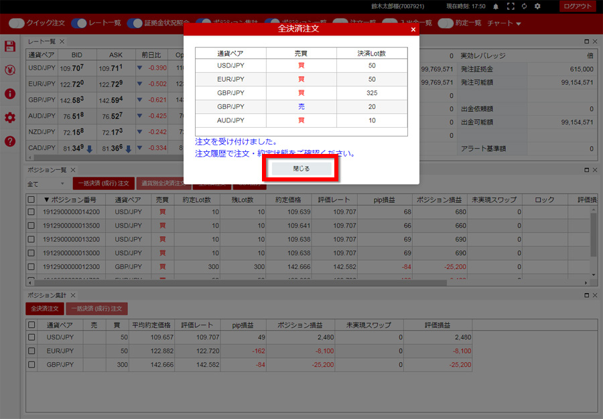603x419 pixels.
Task: Maximize the ポジション一覧 panel
Action: [x=586, y=170]
